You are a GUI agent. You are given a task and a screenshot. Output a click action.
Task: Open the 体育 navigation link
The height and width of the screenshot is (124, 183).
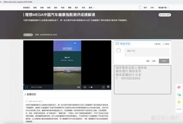[x=42, y=8]
